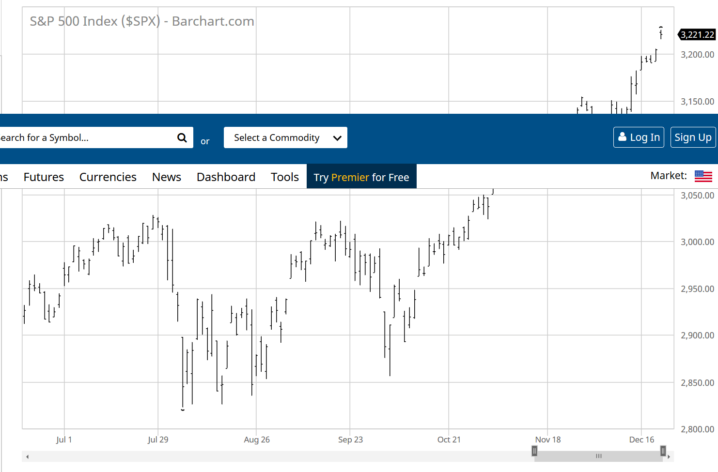Click the Market: label
This screenshot has height=472, width=718.
[669, 176]
